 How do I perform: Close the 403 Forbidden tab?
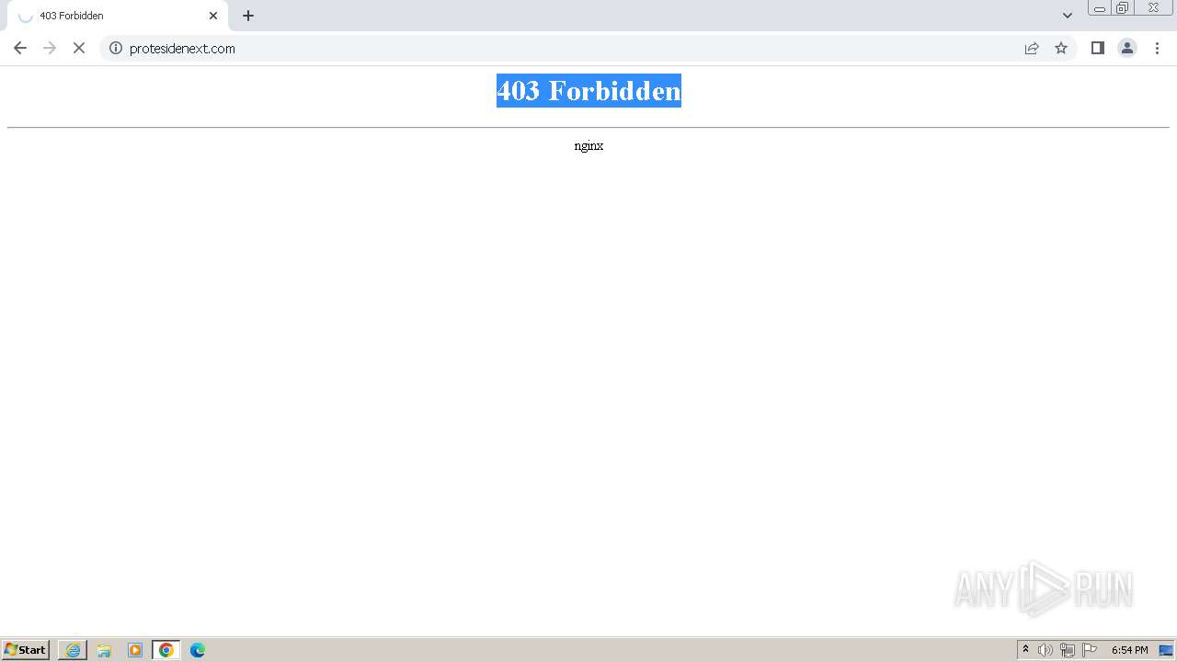213,16
